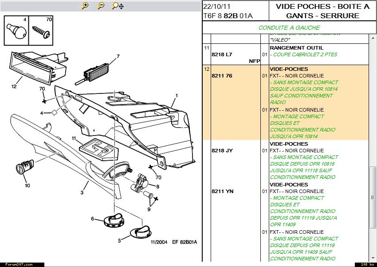This screenshot has width=377, height=267.
Task: Click part reference 8218 JY
Action: (x=222, y=151)
